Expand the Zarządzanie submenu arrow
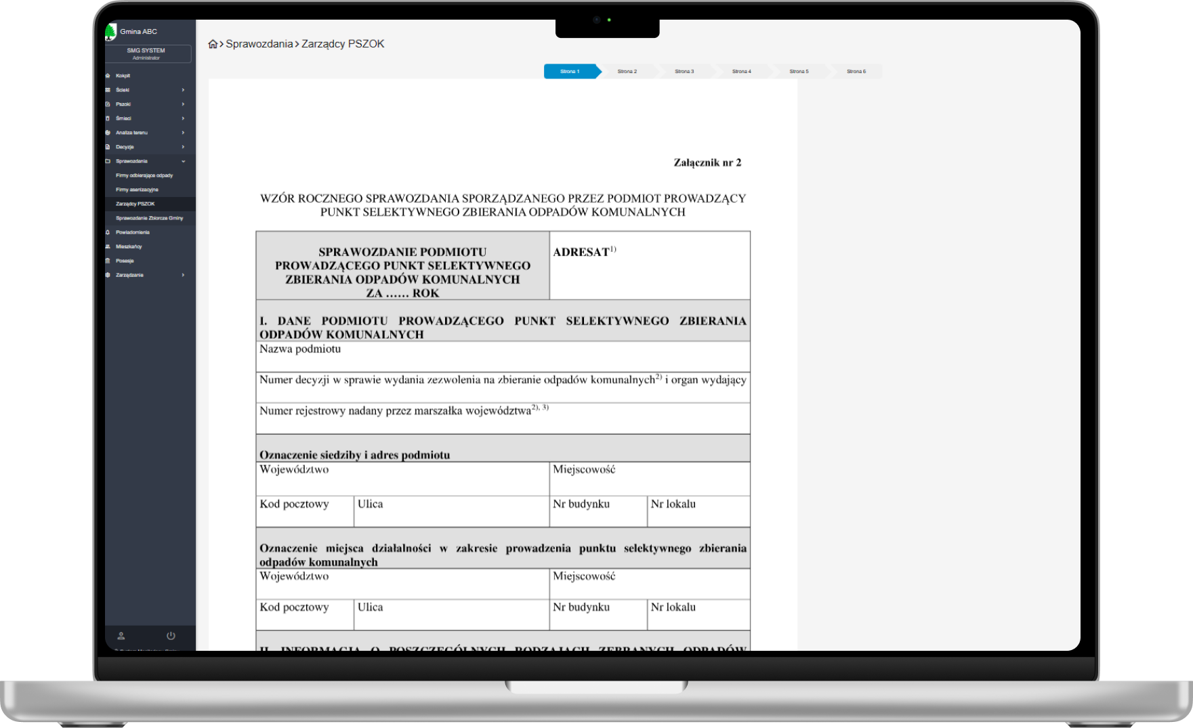1193x728 pixels. (183, 275)
